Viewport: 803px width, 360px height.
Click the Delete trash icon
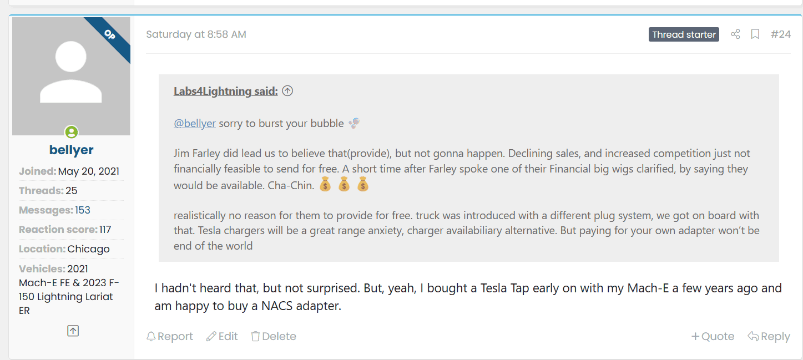pos(255,336)
